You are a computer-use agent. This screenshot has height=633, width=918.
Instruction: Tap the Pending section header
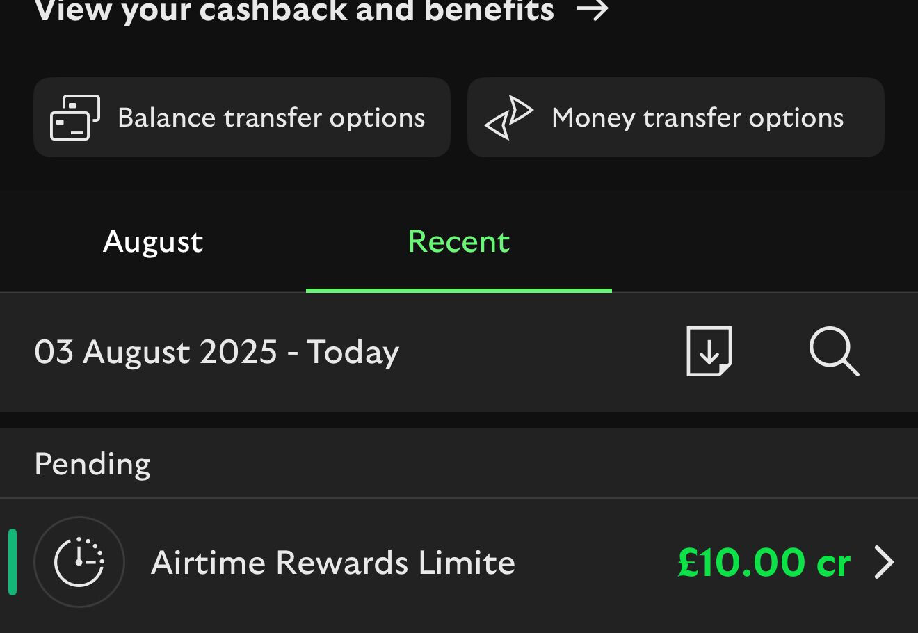92,464
